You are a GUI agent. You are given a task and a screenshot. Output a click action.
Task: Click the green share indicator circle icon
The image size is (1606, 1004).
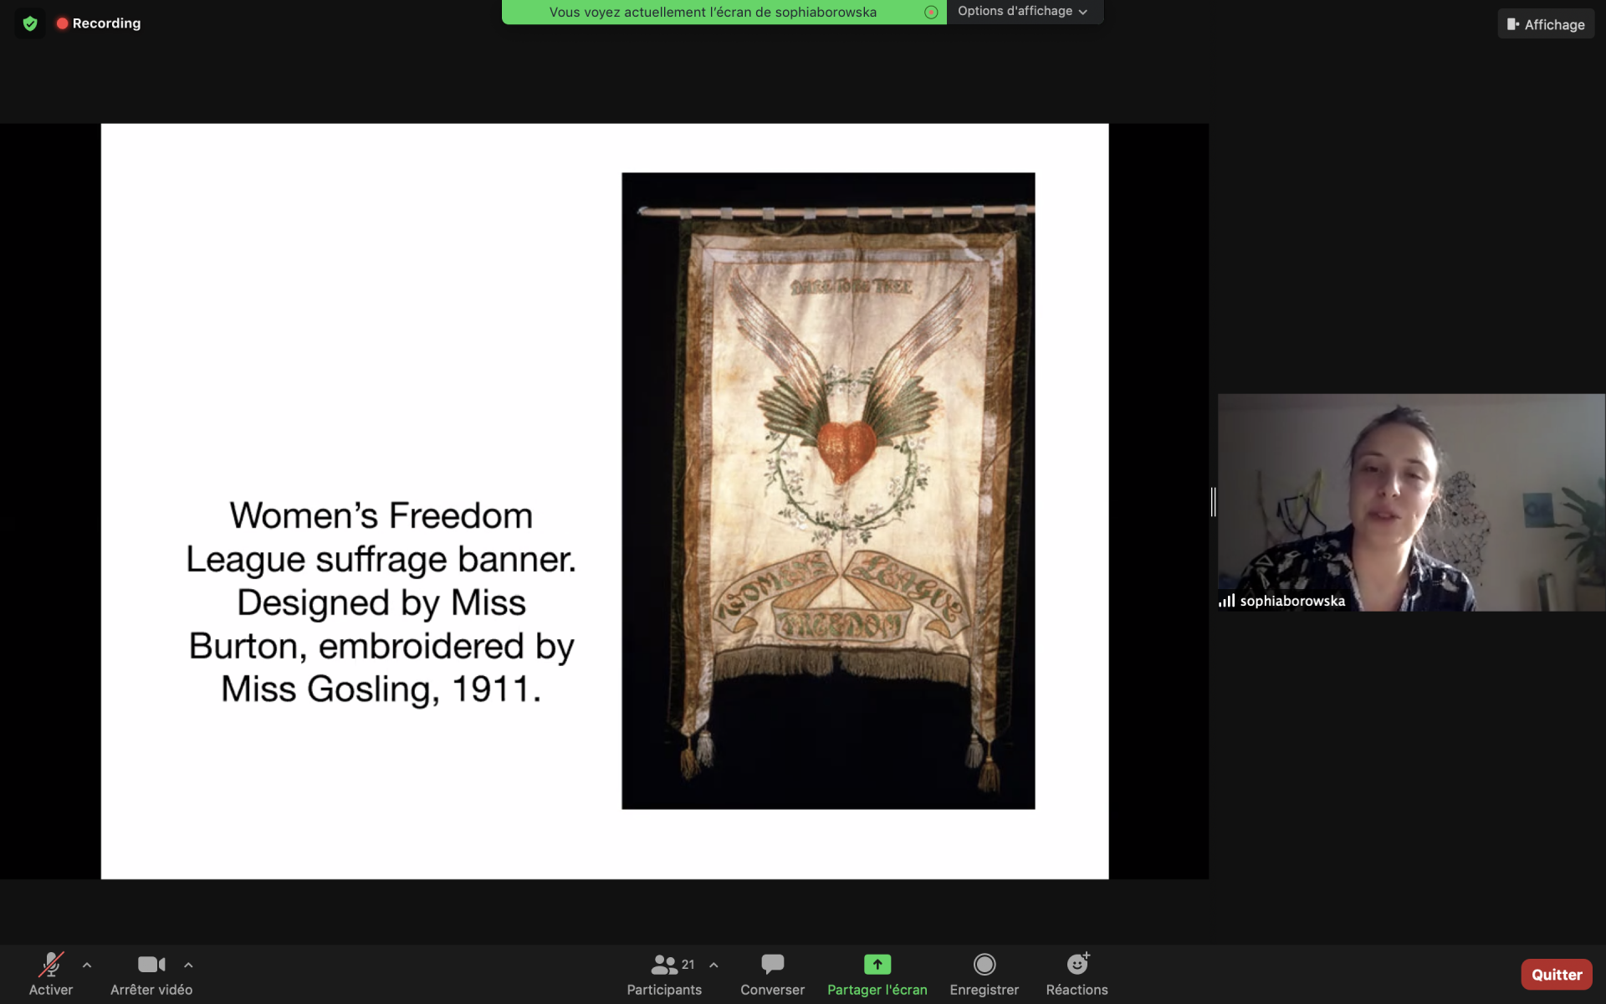click(931, 12)
